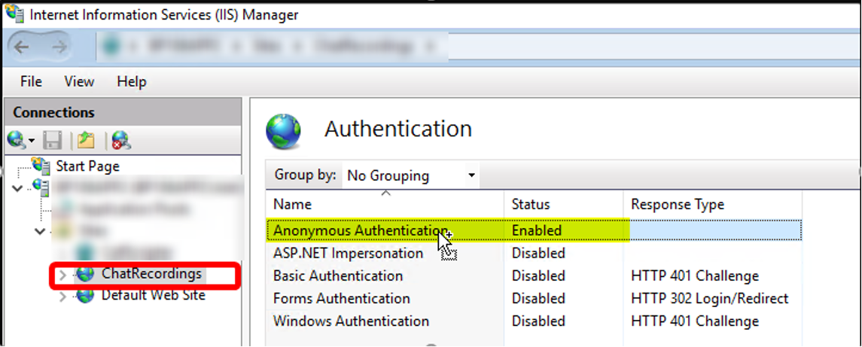Click the Disabled status of ASP.NET Impersonation
This screenshot has width=862, height=347.
(539, 254)
